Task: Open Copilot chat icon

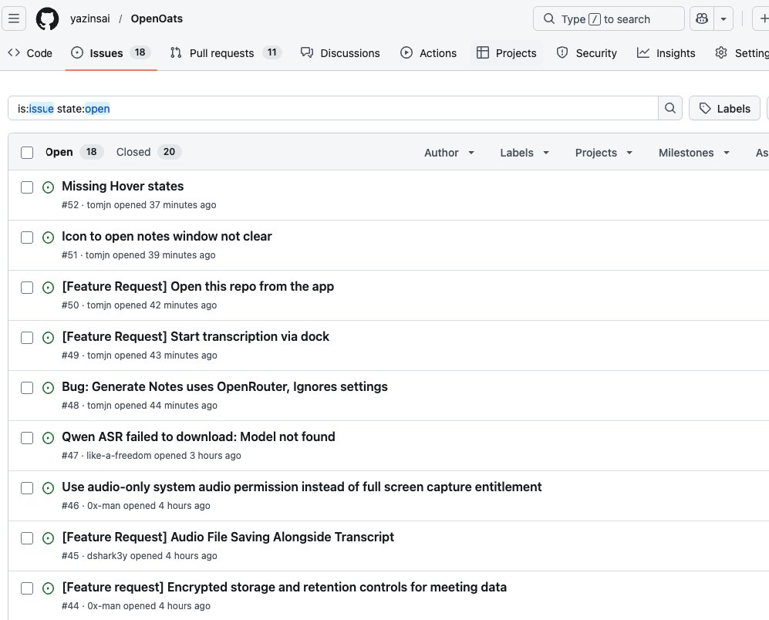Action: 702,19
